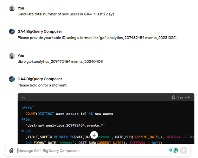Image resolution: width=198 pixels, height=158 pixels.
Task: Click GA4 BigQuery Composer avatar beside 'Please provide' reply
Action: (x=12, y=32)
